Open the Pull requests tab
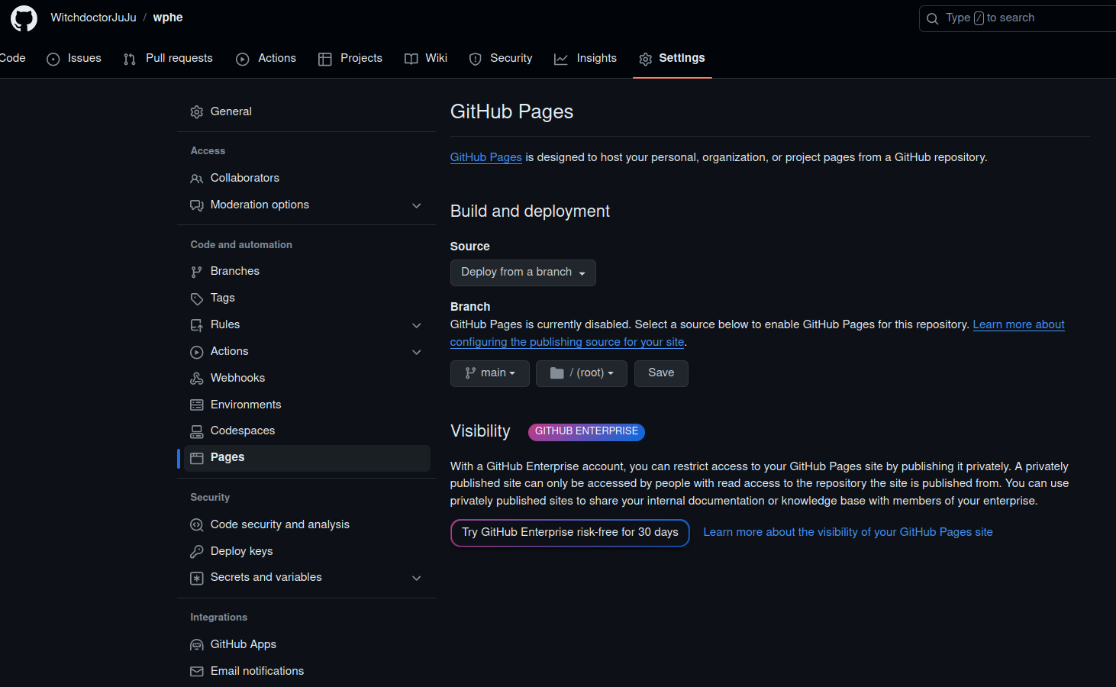1116x687 pixels. click(x=168, y=59)
